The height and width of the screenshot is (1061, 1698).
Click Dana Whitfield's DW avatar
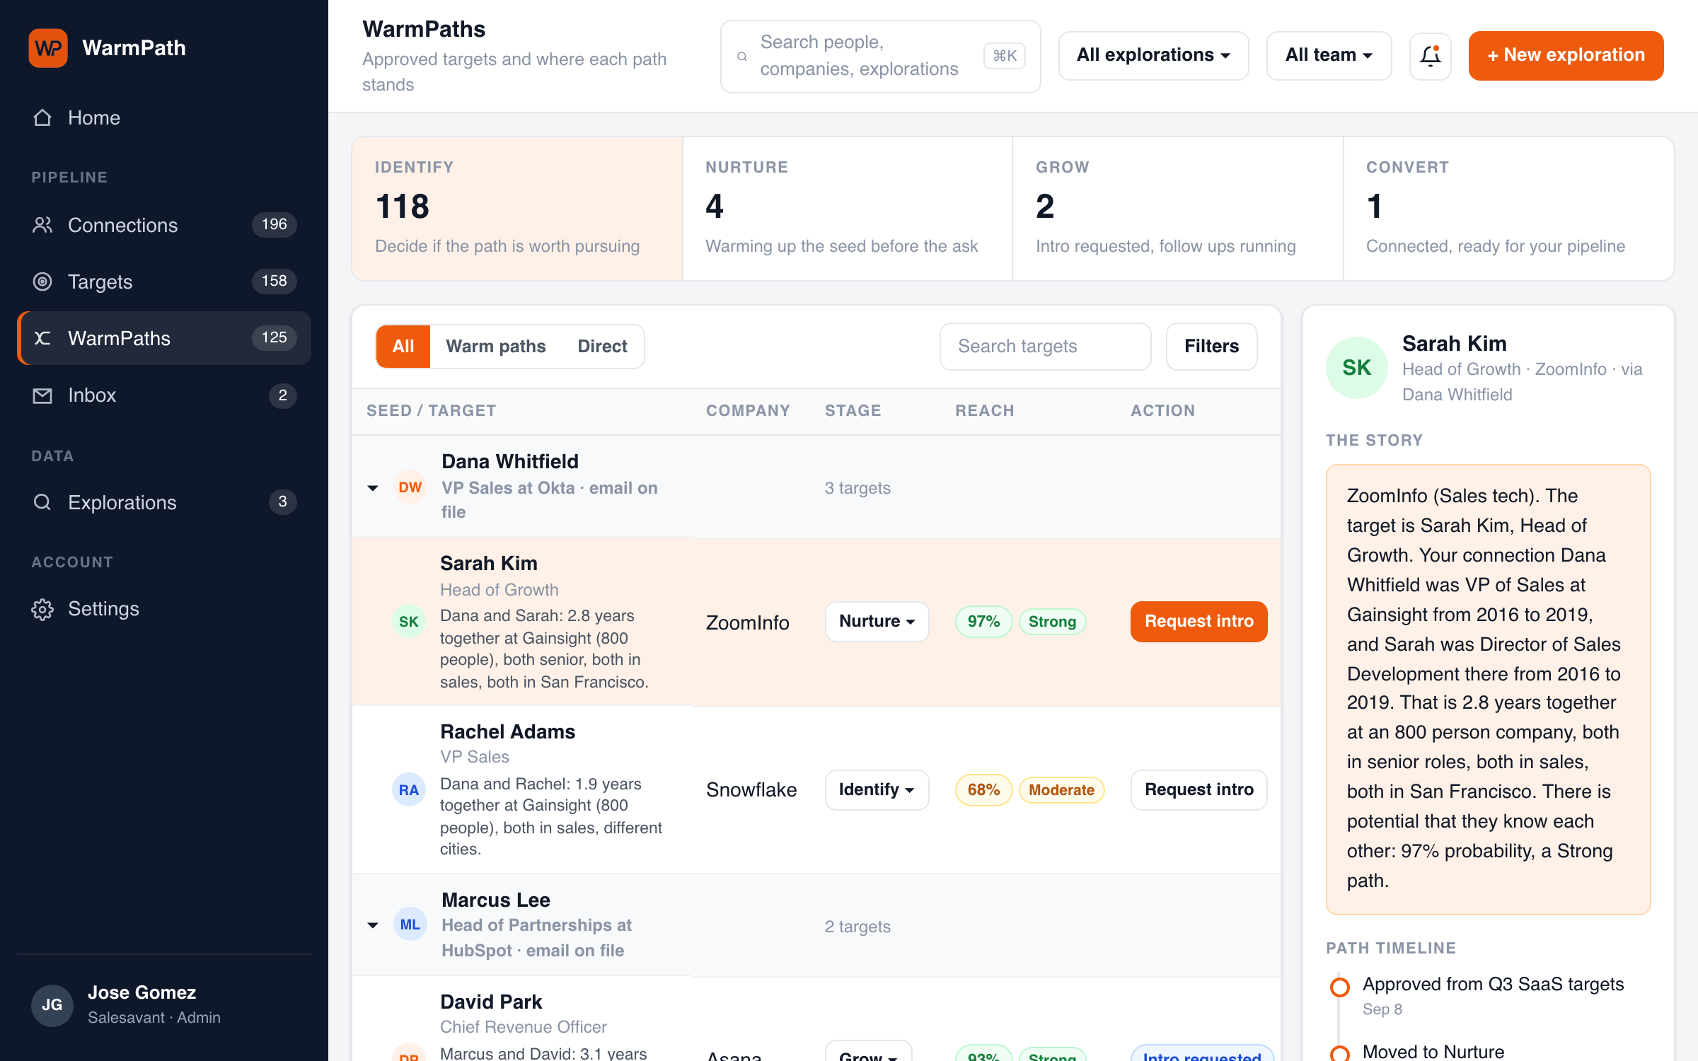click(x=410, y=487)
